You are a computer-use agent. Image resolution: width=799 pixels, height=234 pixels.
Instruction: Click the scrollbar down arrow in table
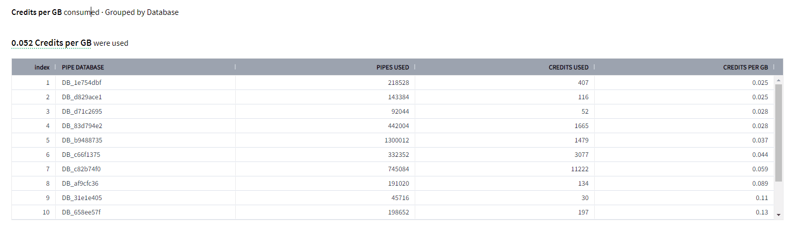point(778,214)
